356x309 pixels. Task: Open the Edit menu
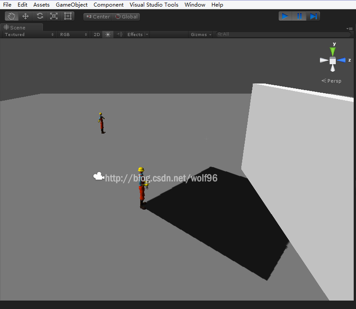tap(22, 5)
